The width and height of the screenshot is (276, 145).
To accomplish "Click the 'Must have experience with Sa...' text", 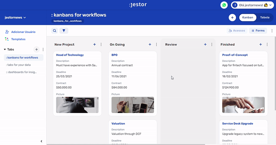I will click(x=76, y=65).
